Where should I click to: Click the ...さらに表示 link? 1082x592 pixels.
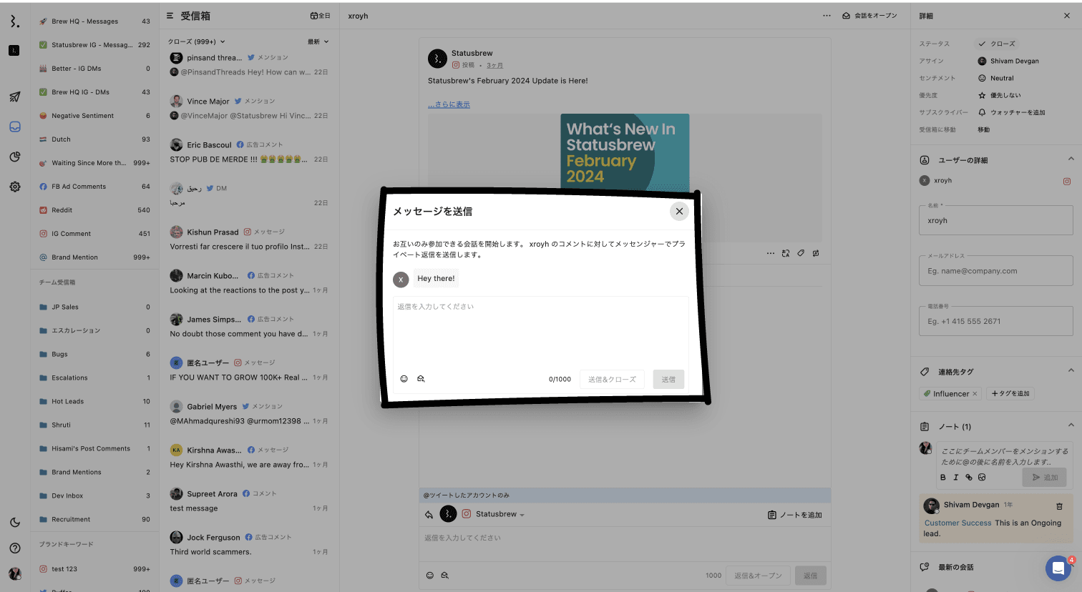click(x=449, y=104)
